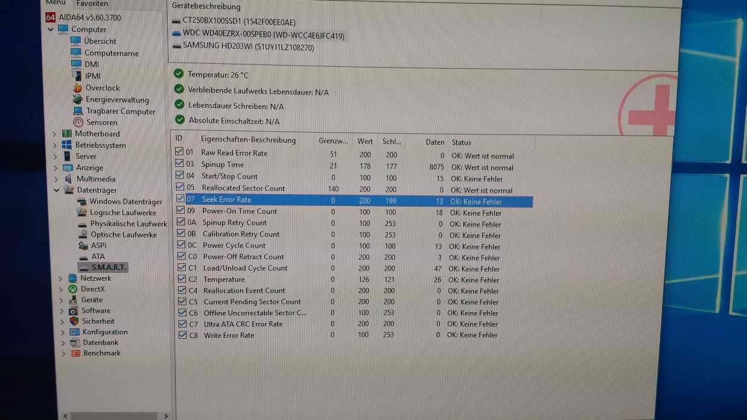Click the Betriebssystem Windows icon
The width and height of the screenshot is (747, 420).
tap(67, 145)
